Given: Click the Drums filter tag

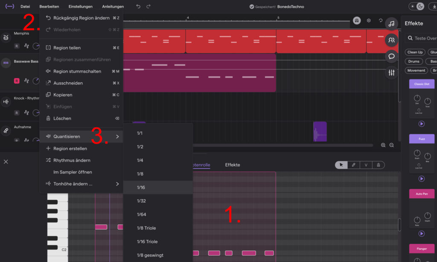Looking at the screenshot, I should point(414,61).
